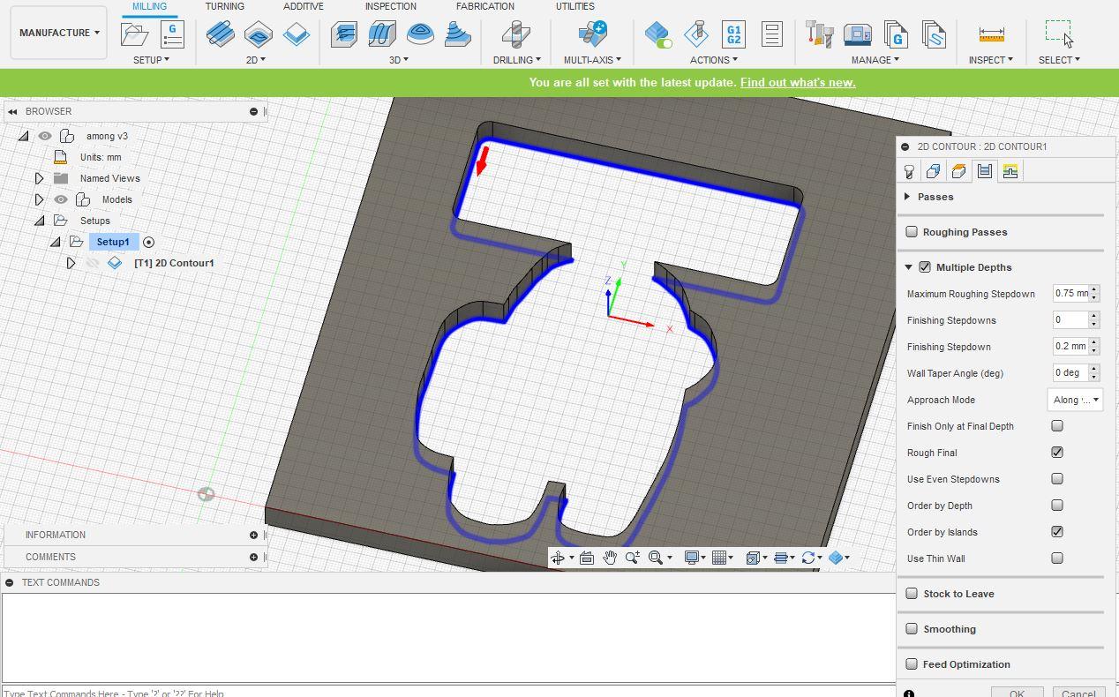Open the Tool tab in 2D Contour dialog
This screenshot has width=1119, height=697.
[x=909, y=171]
